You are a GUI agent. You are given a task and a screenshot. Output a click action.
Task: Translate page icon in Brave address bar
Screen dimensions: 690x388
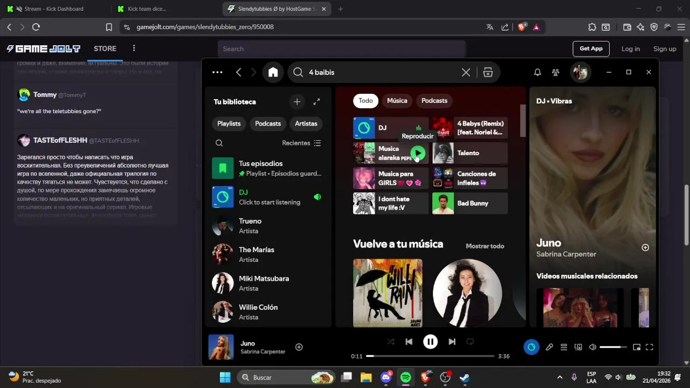(x=489, y=27)
